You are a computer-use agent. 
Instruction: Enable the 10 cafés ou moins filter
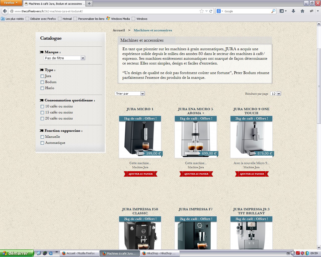[x=42, y=106]
